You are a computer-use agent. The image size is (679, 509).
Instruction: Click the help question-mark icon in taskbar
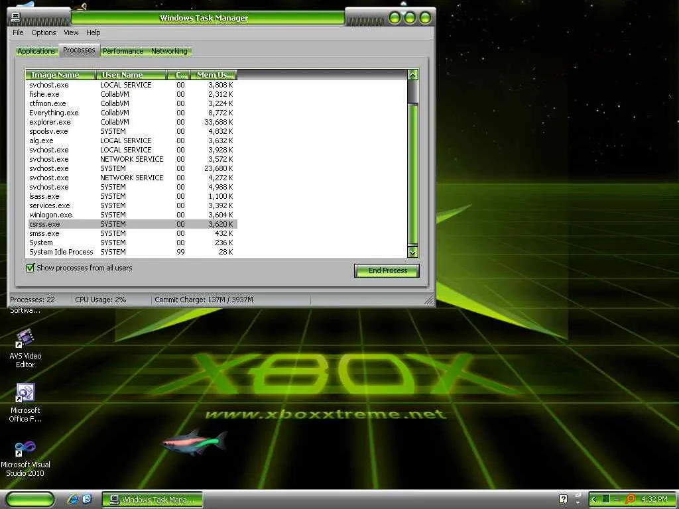pyautogui.click(x=563, y=499)
